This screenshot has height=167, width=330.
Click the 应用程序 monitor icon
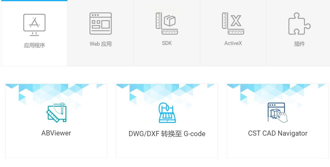[x=34, y=25]
